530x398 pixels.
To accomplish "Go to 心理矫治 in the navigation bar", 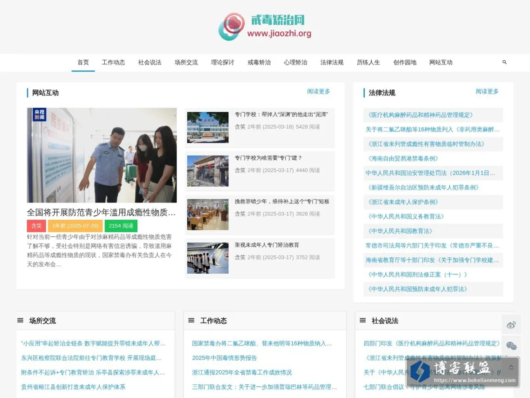I will (x=295, y=62).
